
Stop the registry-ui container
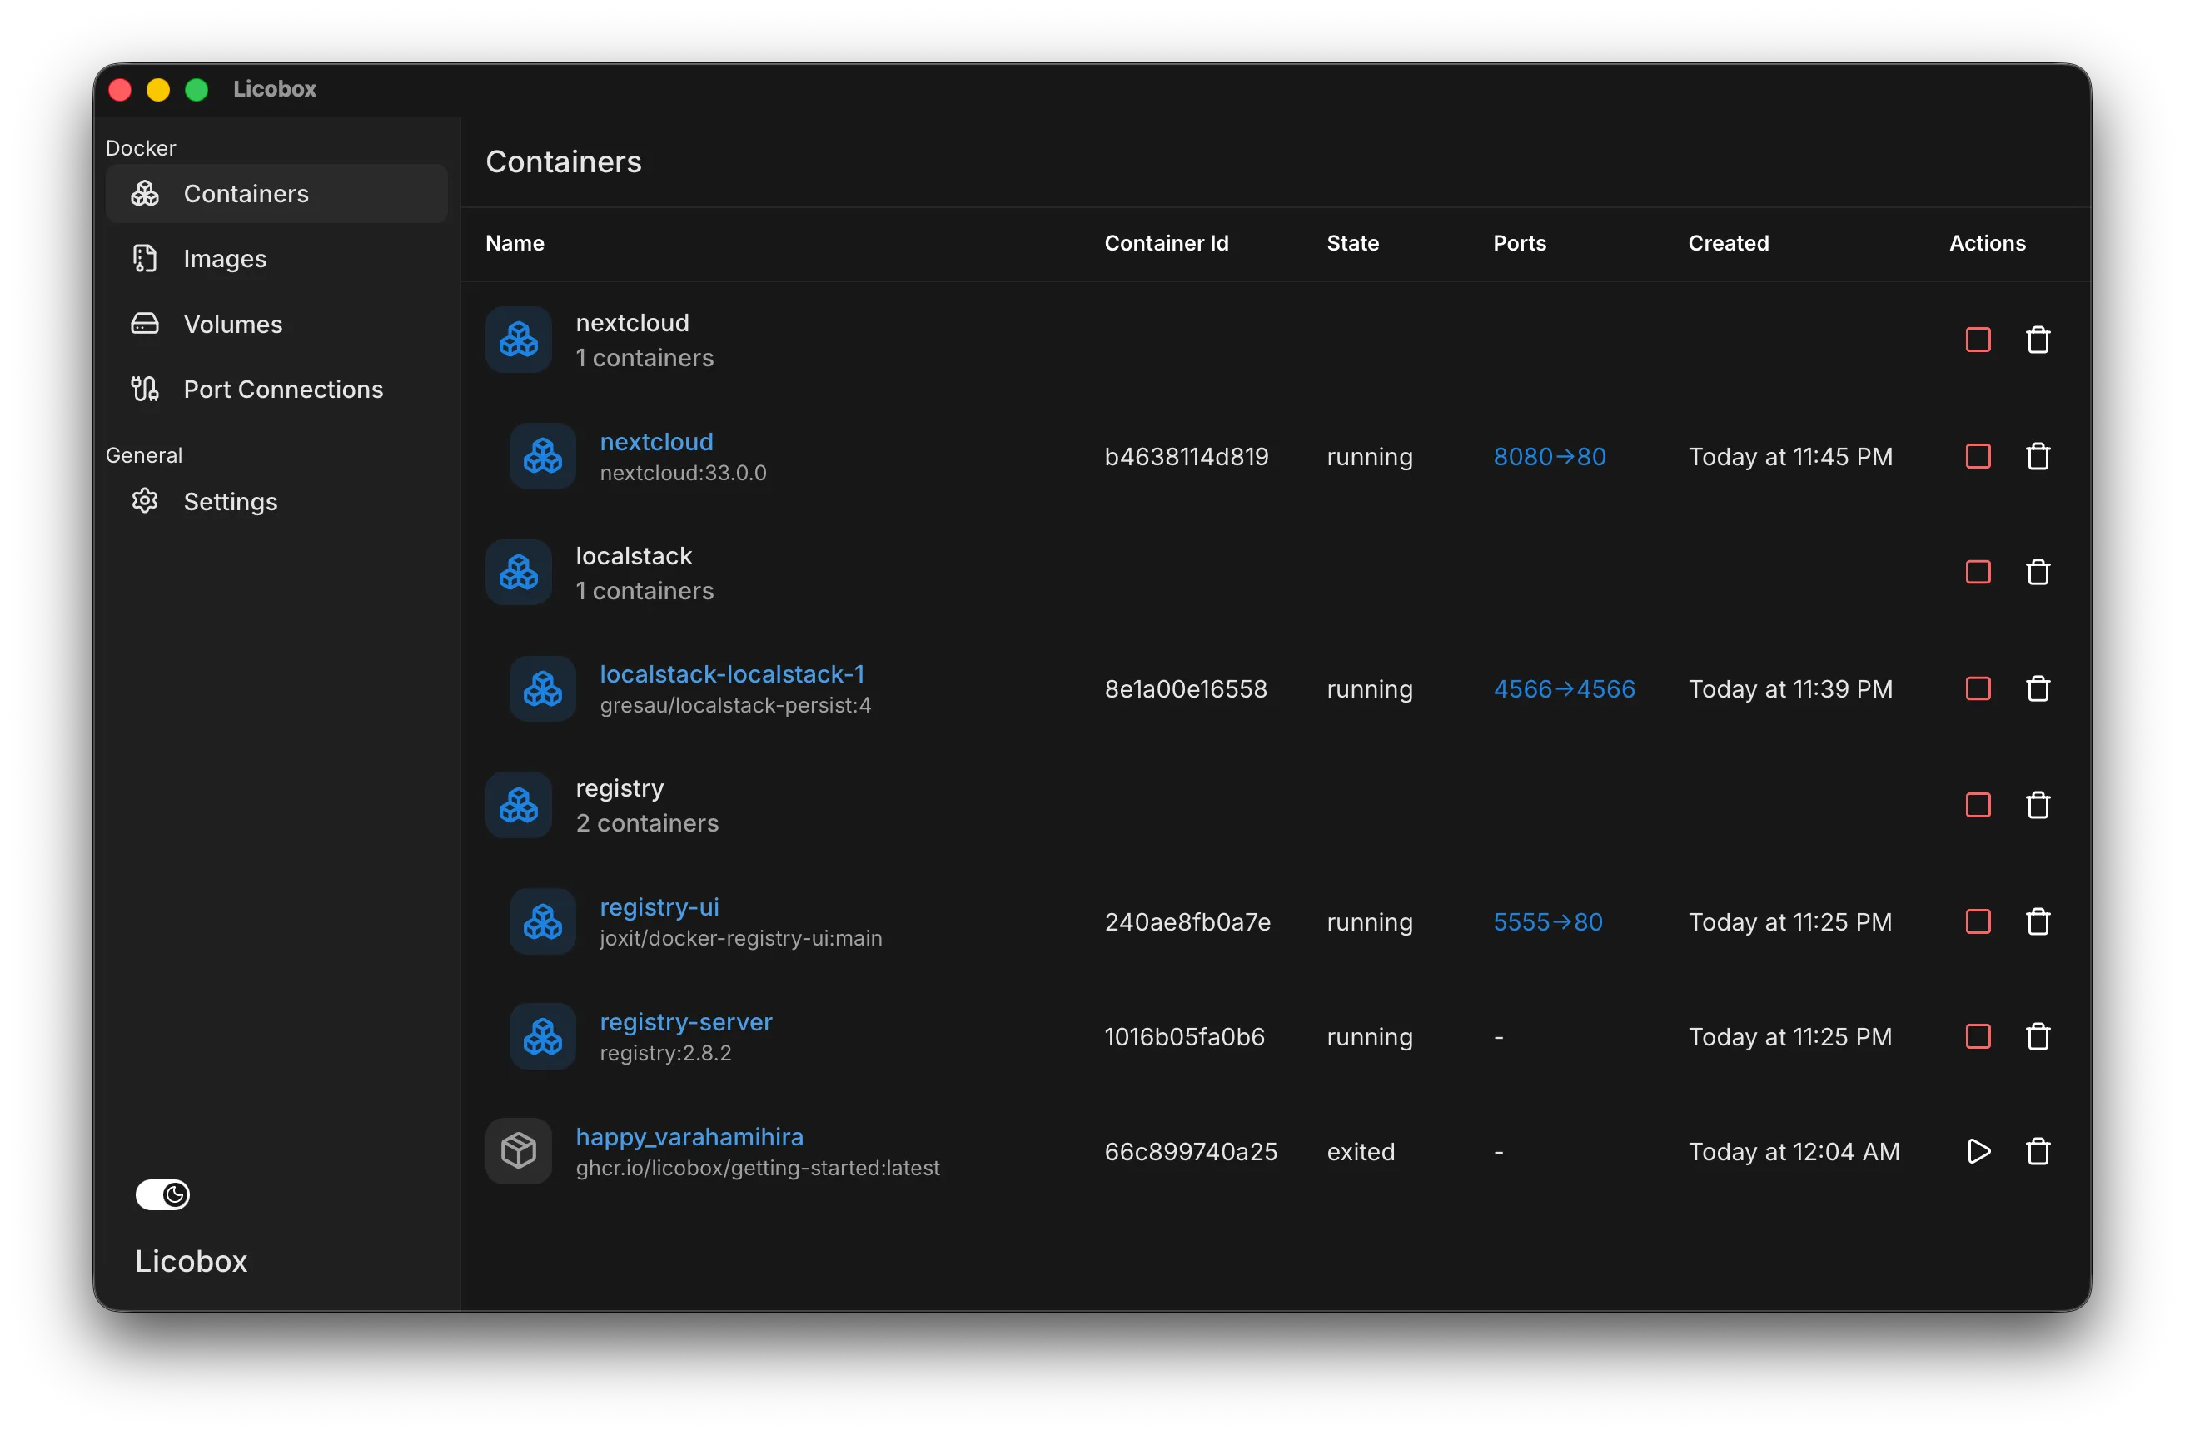1978,921
